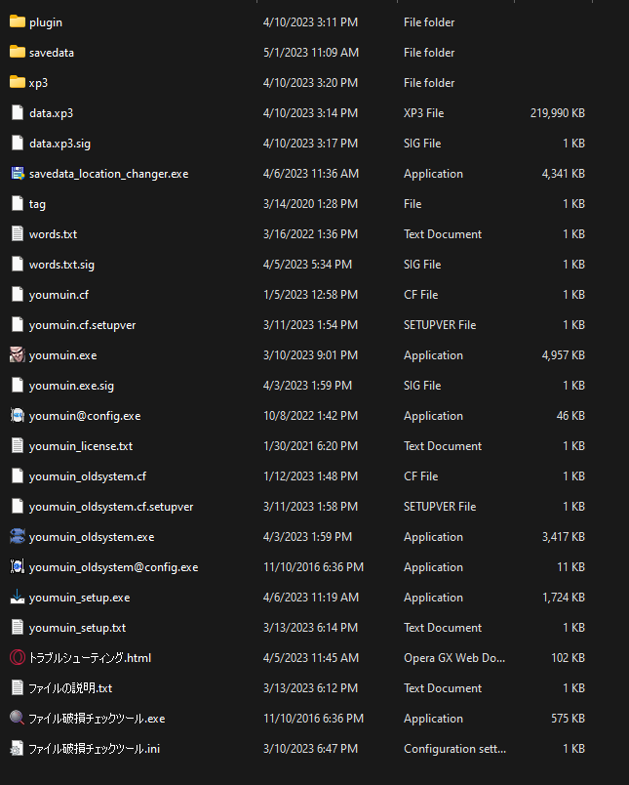This screenshot has width=629, height=785.
Task: Click the youmuin.exe application icon
Action: [18, 355]
